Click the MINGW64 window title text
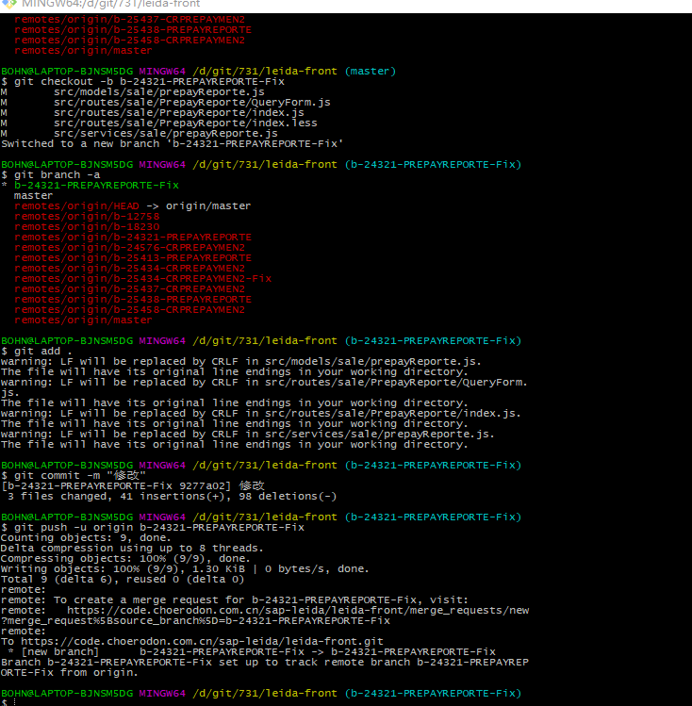This screenshot has height=706, width=692. pos(110,4)
